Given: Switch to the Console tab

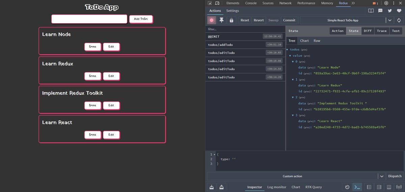Looking at the screenshot, I should pyautogui.click(x=251, y=3).
